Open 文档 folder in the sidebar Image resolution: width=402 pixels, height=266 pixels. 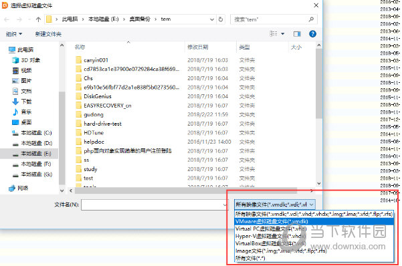click(22, 91)
